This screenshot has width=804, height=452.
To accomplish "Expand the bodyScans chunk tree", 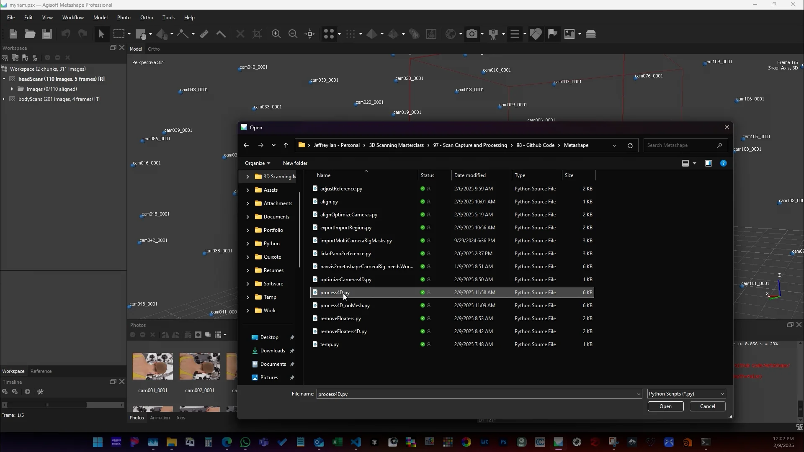I will [4, 99].
